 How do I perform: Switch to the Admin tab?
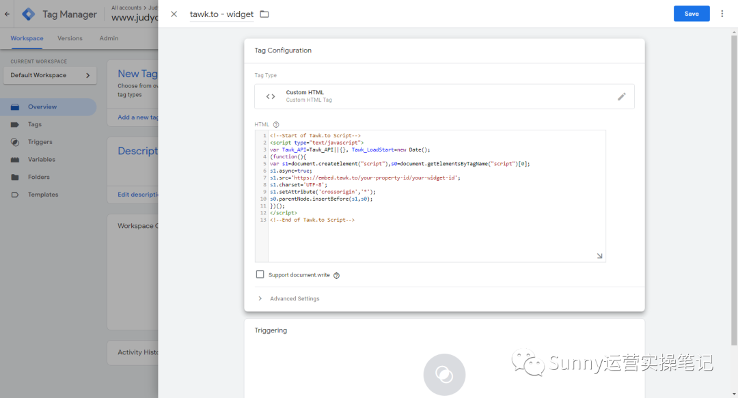coord(109,38)
